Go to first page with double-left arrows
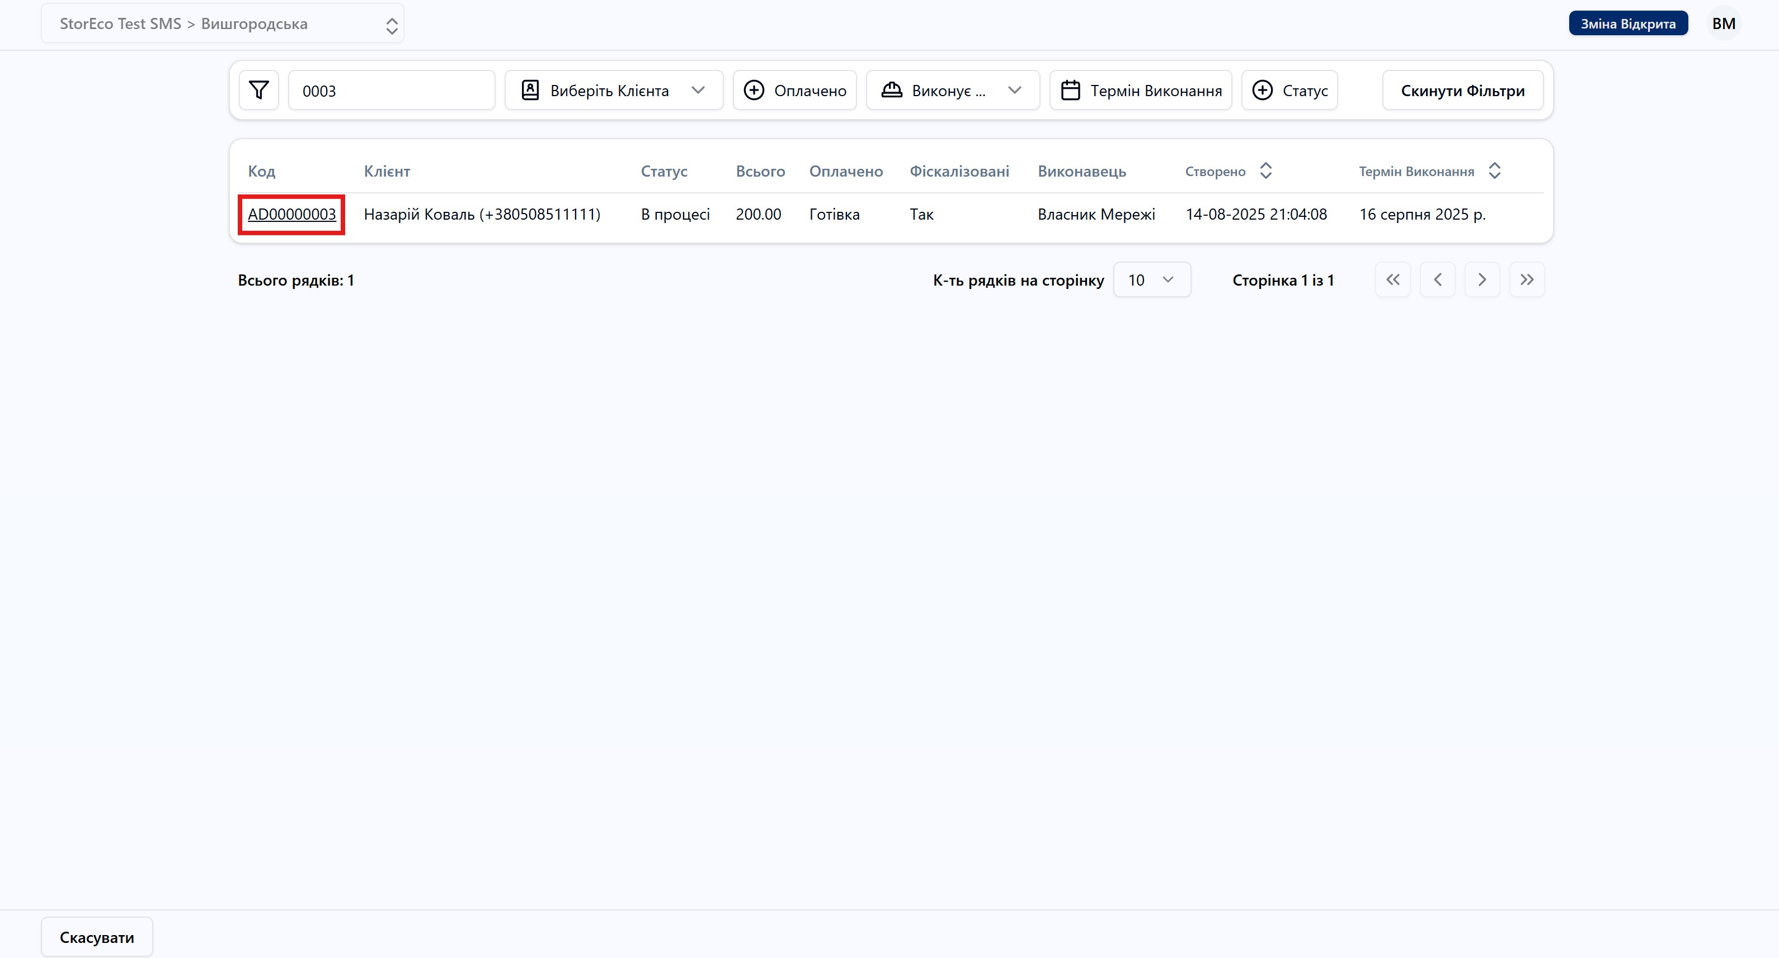 [x=1392, y=279]
